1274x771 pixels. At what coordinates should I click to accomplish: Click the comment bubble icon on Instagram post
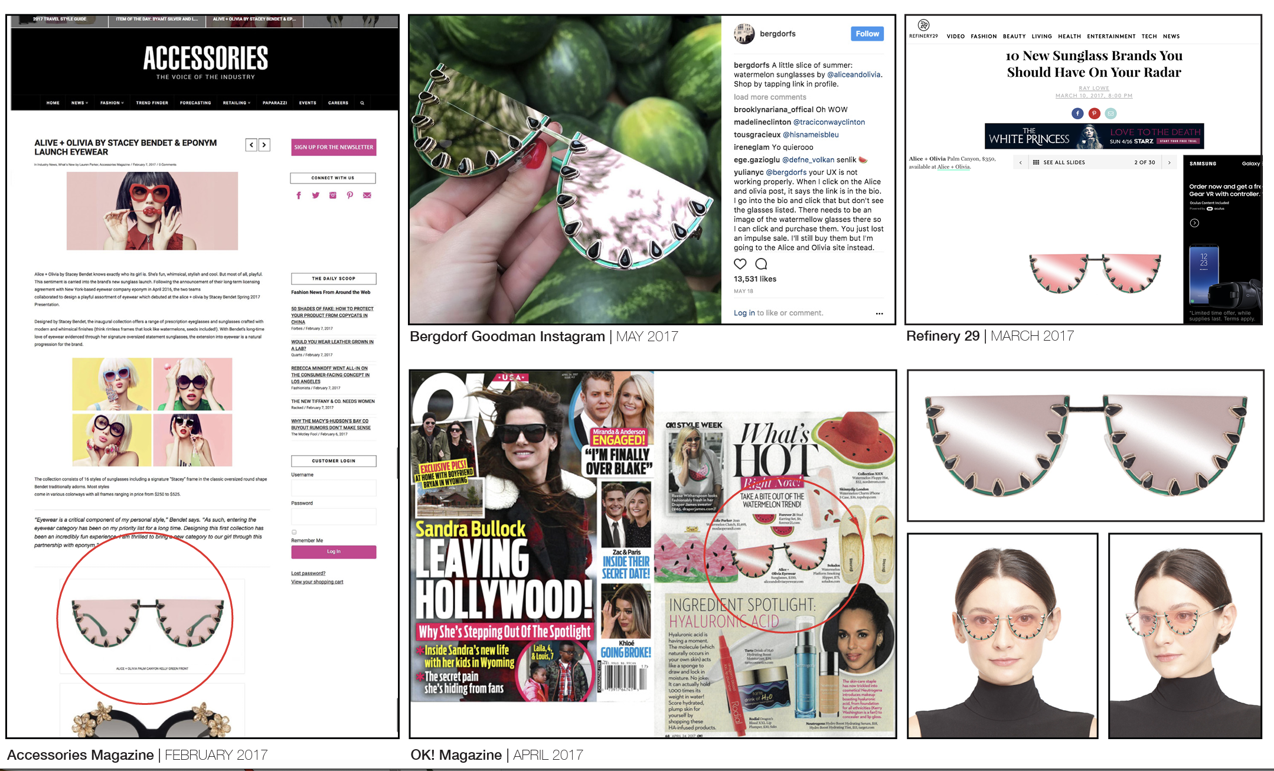point(762,264)
